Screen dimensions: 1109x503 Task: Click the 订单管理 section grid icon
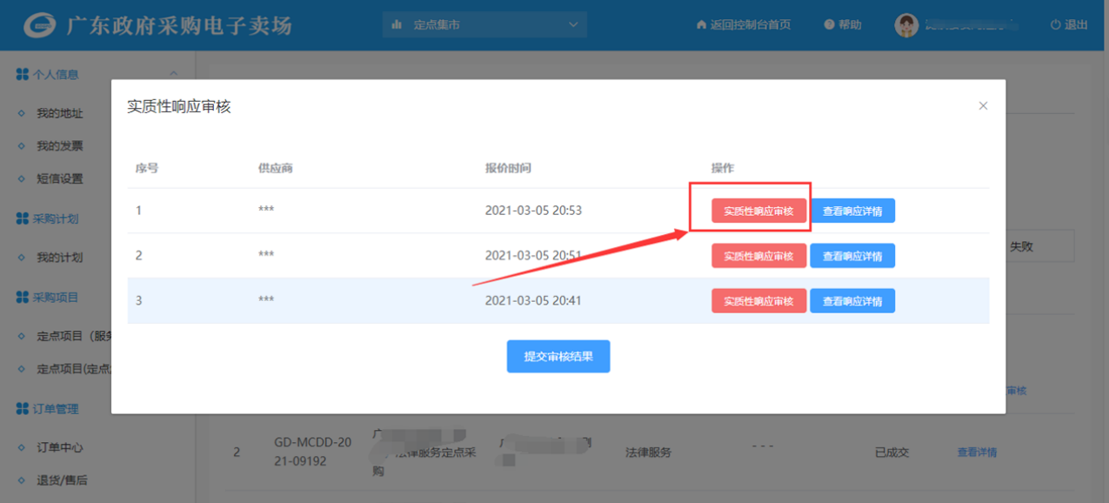(23, 409)
